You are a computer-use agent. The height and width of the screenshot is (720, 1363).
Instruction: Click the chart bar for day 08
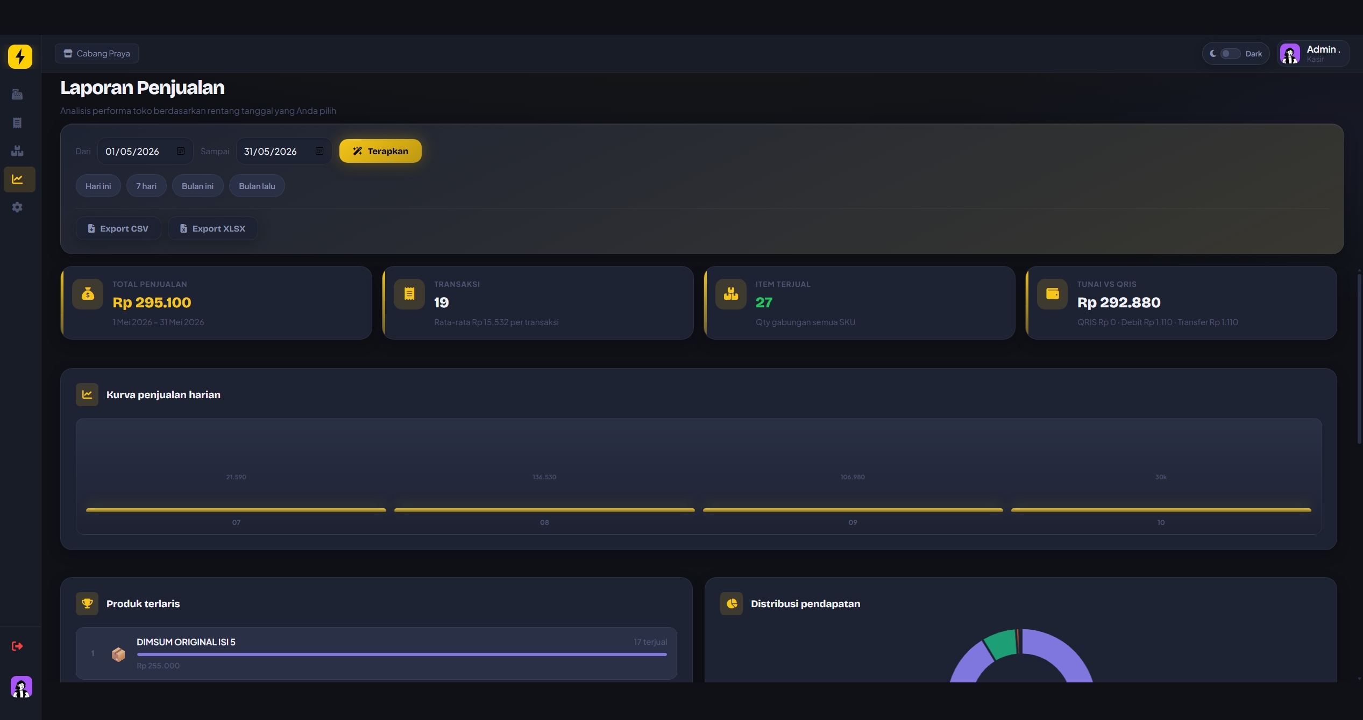point(544,510)
